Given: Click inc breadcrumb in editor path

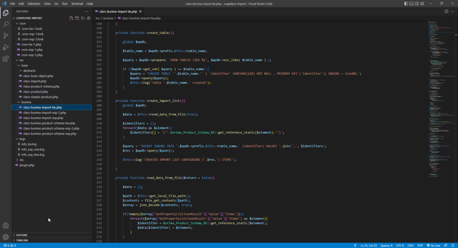Looking at the screenshot, I should [98, 18].
